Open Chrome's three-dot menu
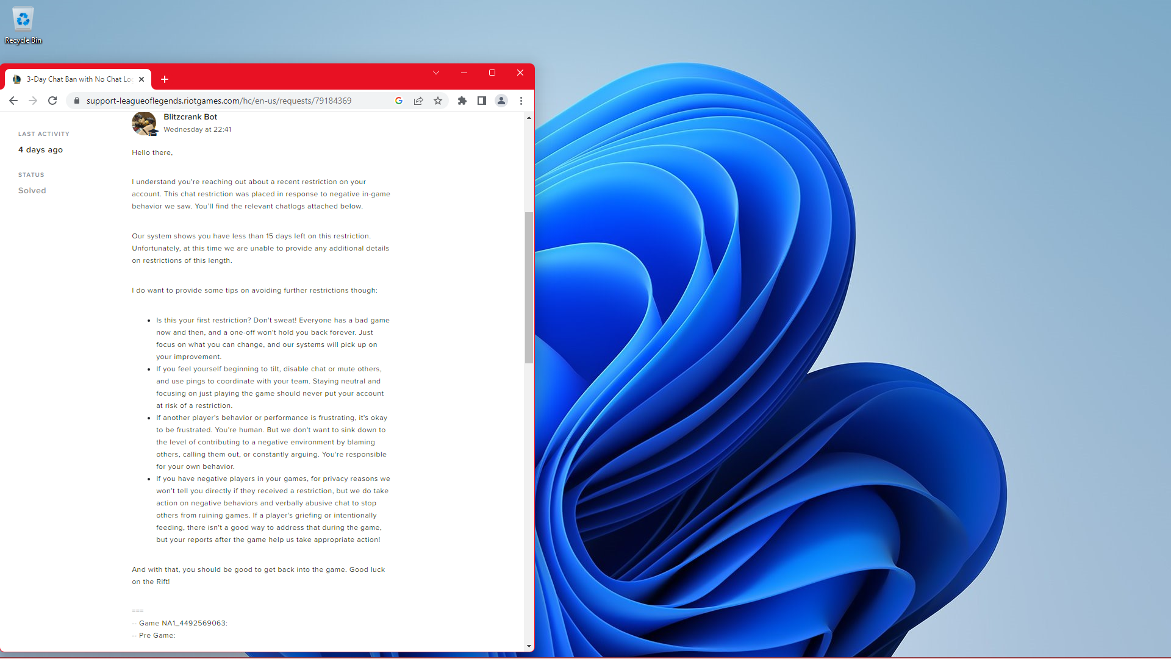The image size is (1171, 659). tap(521, 101)
